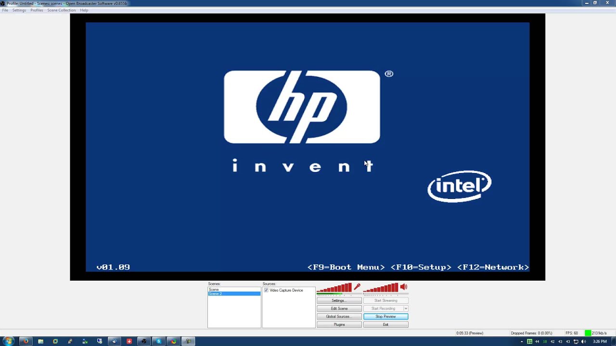
Task: Open the system volume tray icon
Action: point(583,342)
